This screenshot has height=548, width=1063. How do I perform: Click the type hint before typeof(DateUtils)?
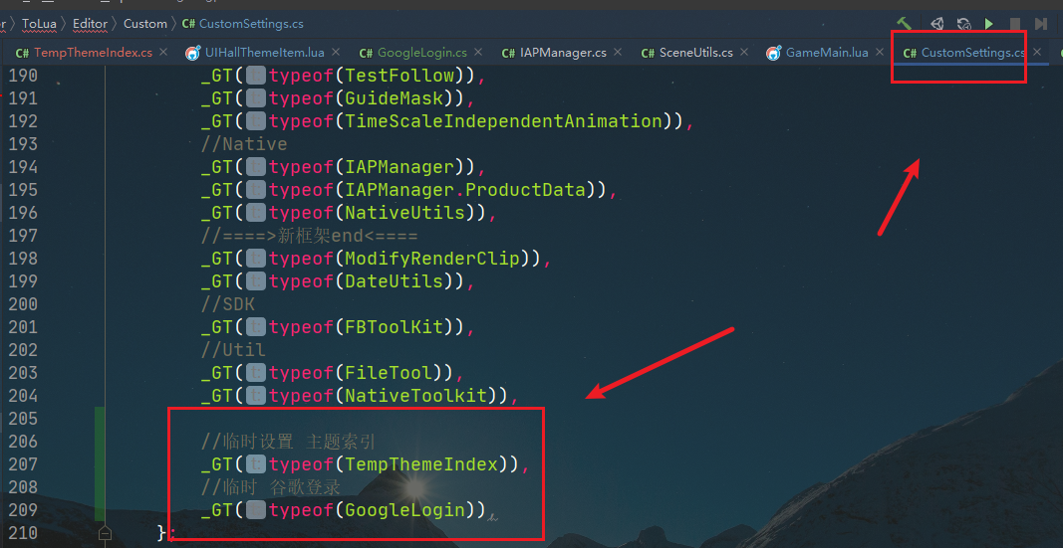pyautogui.click(x=256, y=280)
